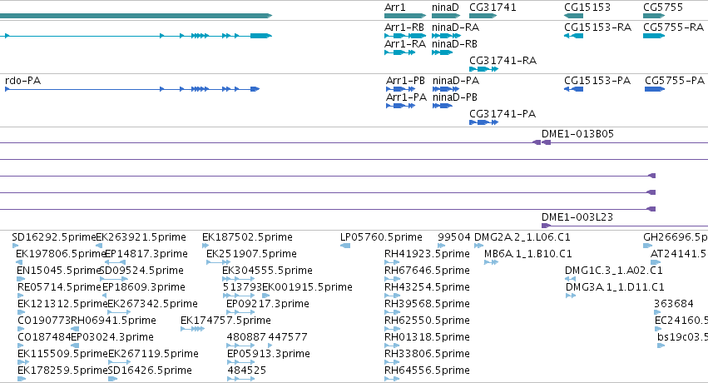Viewport: 708px width, 383px height.
Task: Select the rdo-PA protein label
Action: 23,81
